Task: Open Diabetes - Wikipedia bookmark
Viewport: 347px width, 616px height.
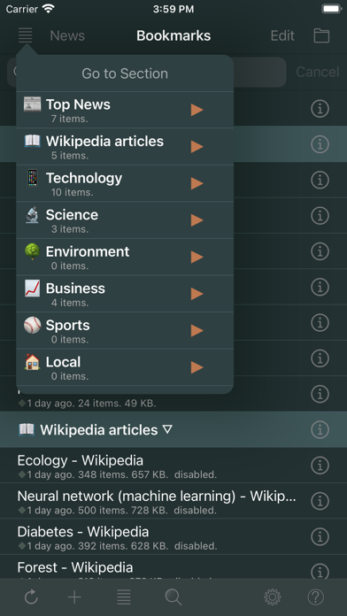Action: (83, 532)
